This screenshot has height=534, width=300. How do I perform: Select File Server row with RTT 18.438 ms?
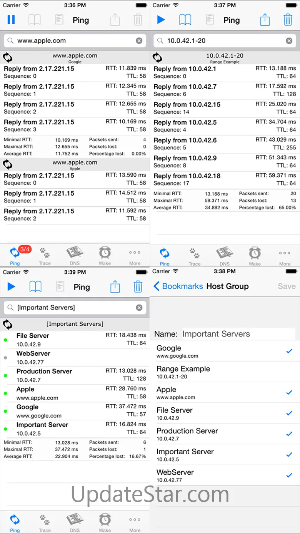[75, 340]
